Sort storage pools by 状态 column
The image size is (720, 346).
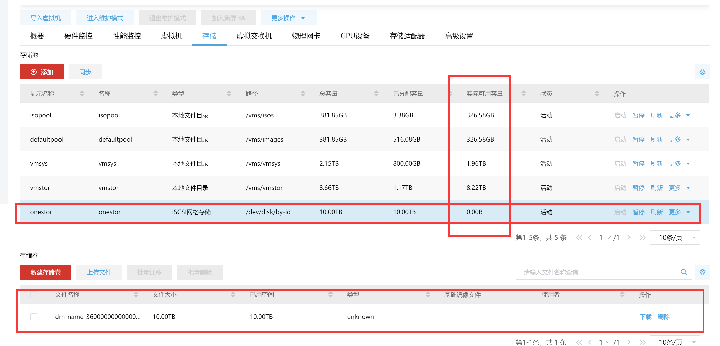pos(597,94)
